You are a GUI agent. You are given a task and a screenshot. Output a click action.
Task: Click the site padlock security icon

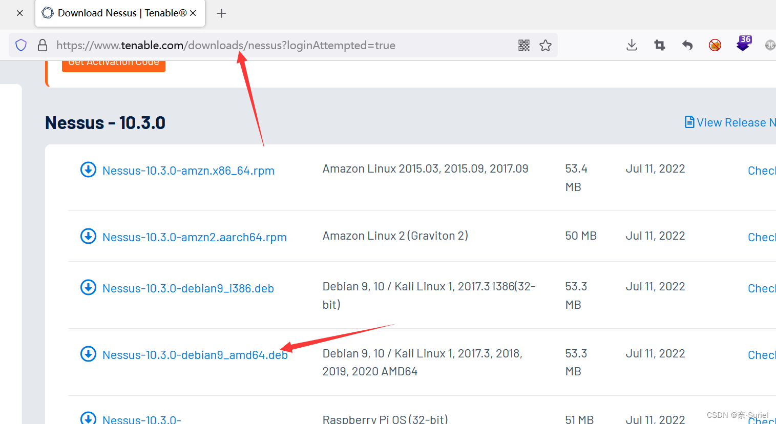coord(43,45)
